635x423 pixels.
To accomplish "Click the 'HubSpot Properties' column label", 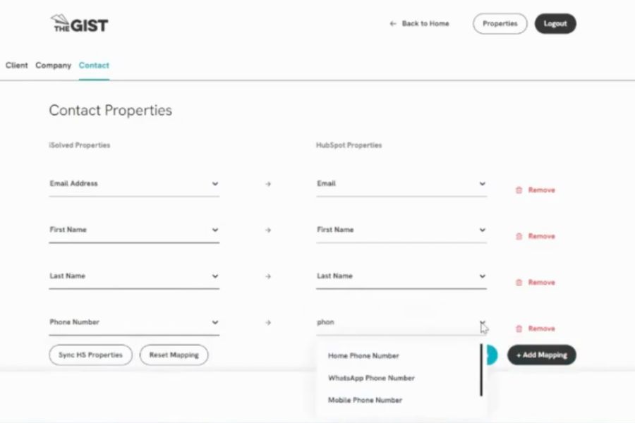I will (x=349, y=145).
